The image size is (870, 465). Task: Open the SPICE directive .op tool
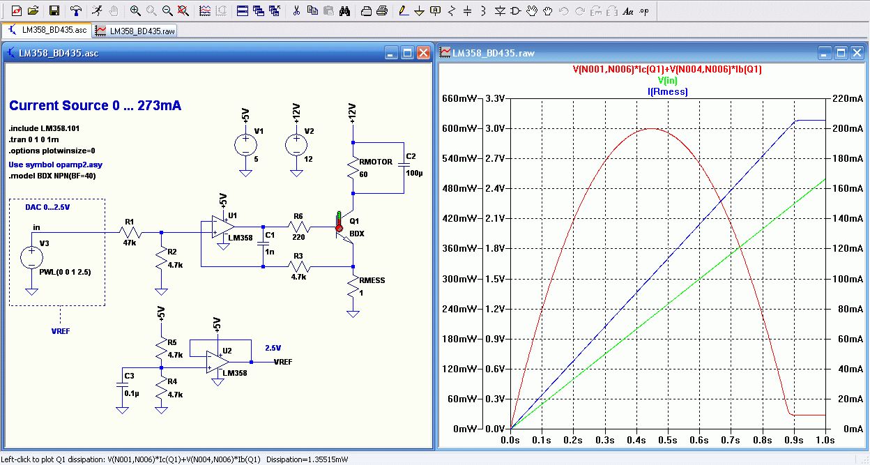643,10
